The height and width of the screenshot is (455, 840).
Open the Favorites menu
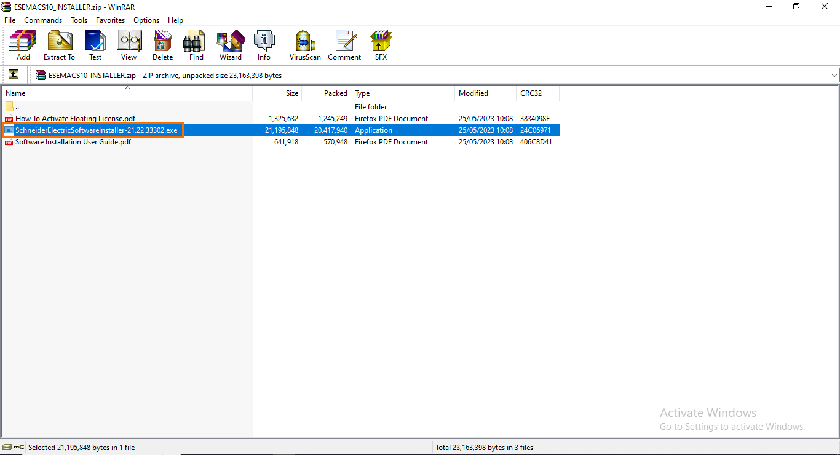coord(110,20)
